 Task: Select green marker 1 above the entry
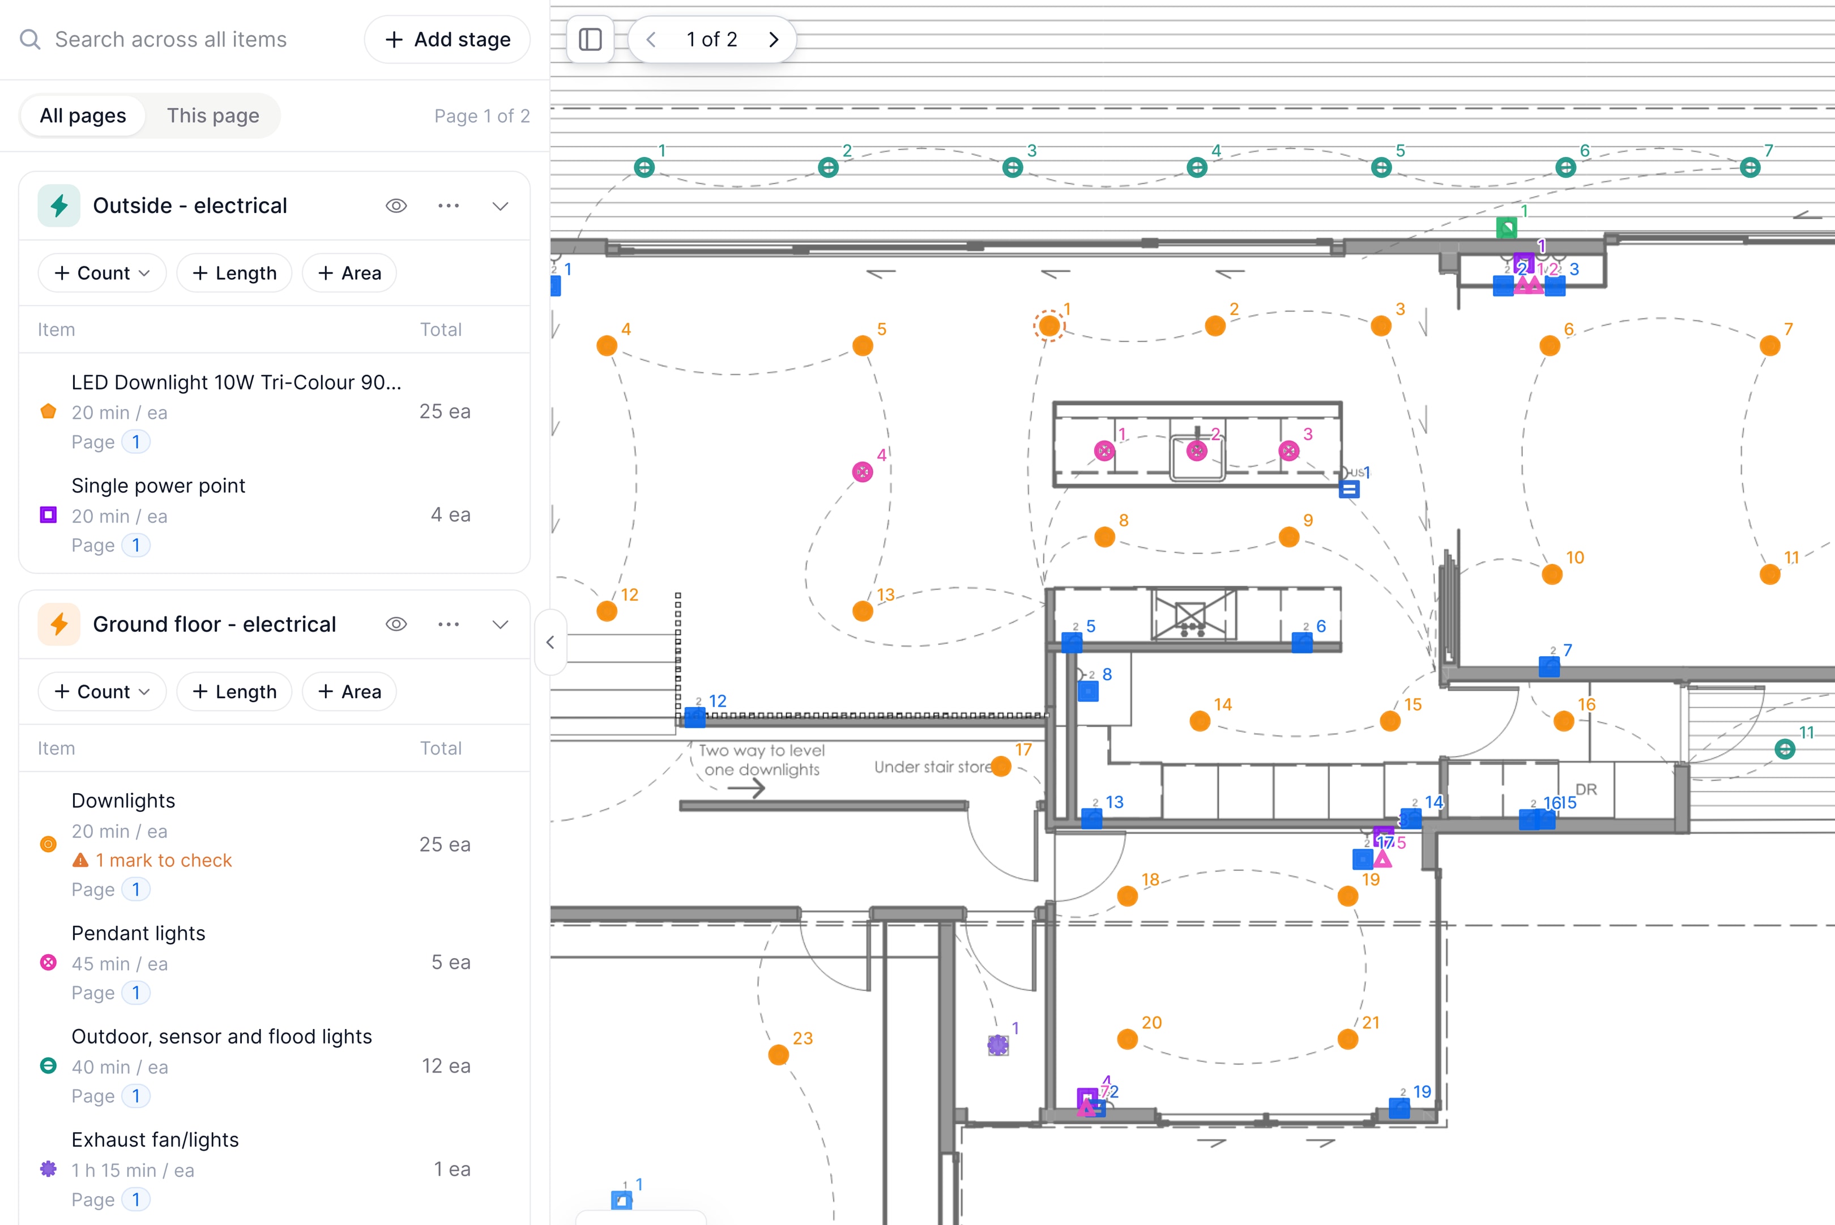1507,228
